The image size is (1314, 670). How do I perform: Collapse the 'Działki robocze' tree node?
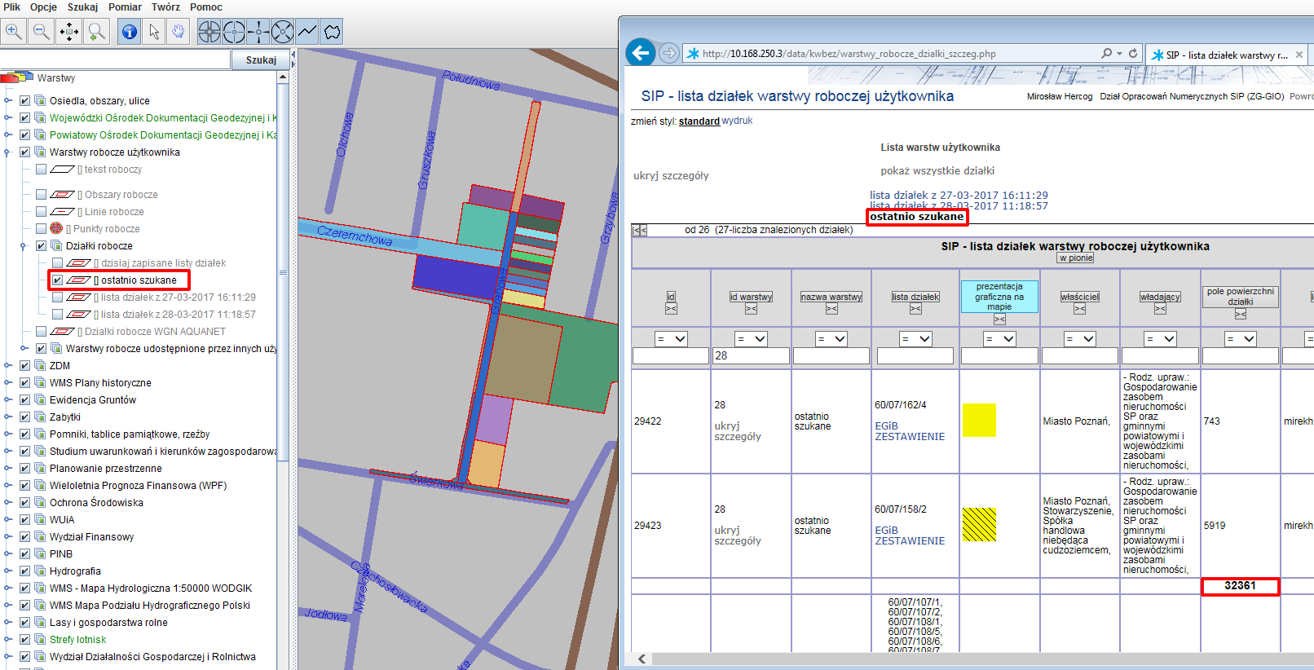24,246
